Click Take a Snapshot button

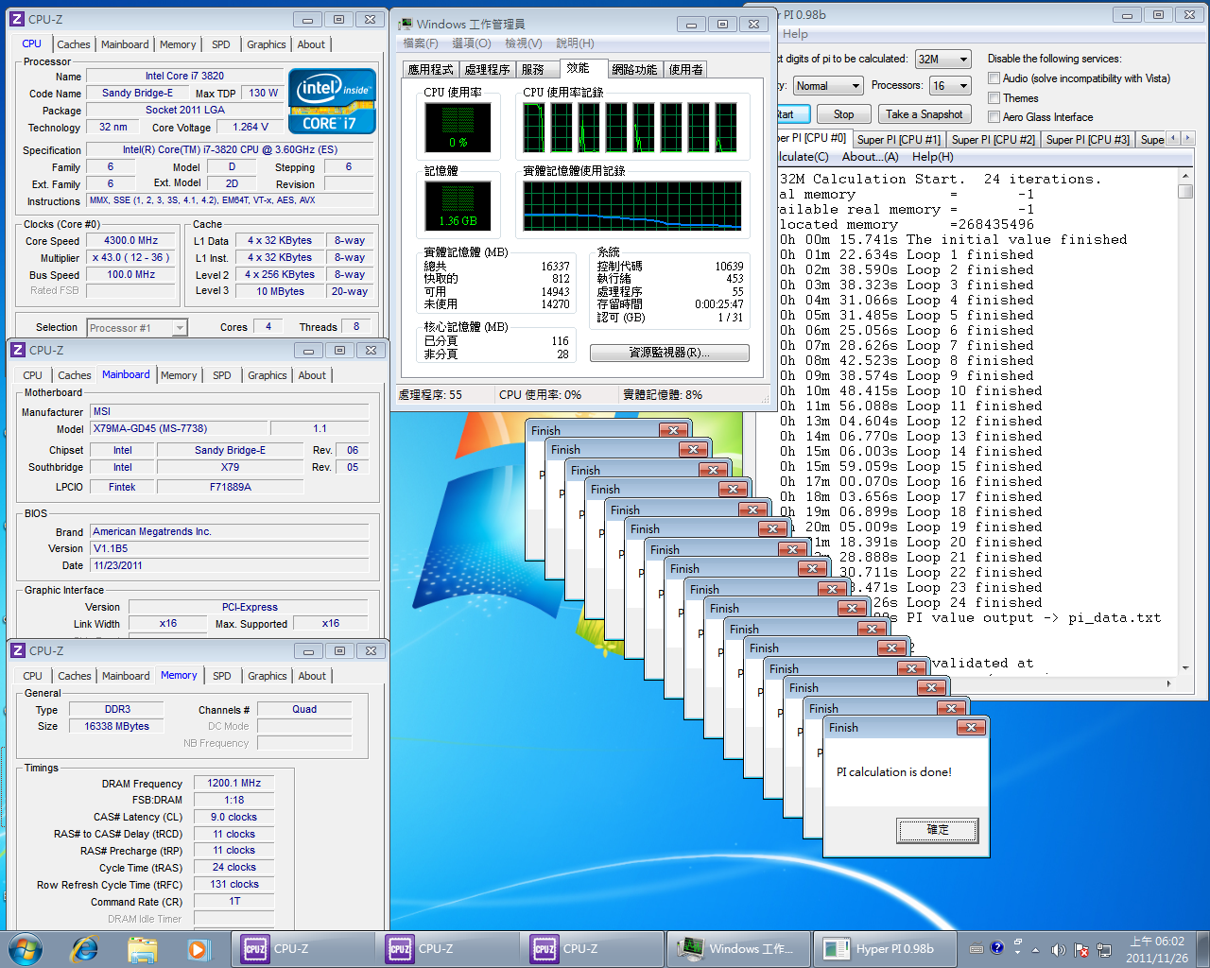[x=924, y=114]
